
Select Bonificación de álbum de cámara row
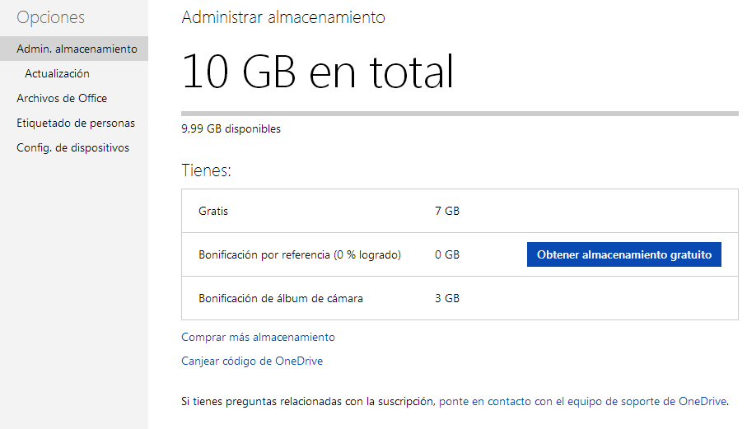pos(281,298)
